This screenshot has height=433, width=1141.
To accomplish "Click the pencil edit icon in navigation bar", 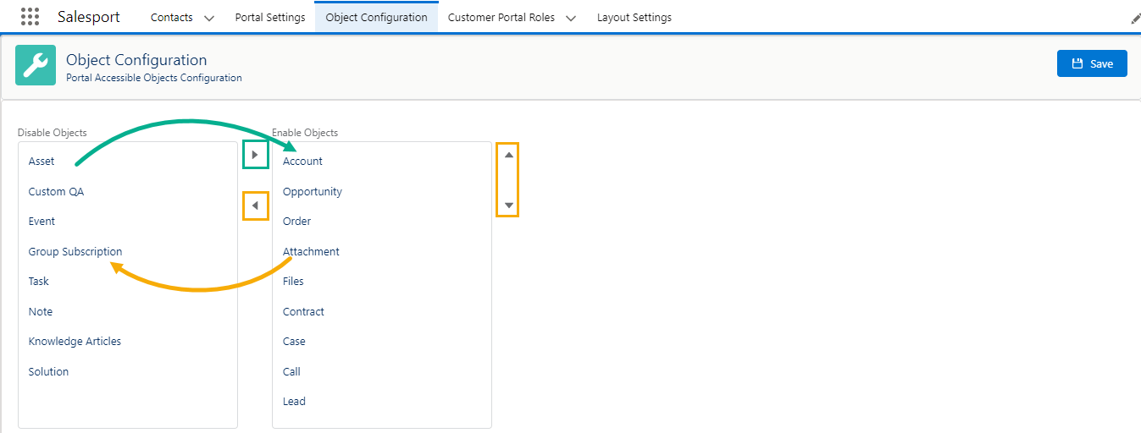I will [x=1135, y=18].
